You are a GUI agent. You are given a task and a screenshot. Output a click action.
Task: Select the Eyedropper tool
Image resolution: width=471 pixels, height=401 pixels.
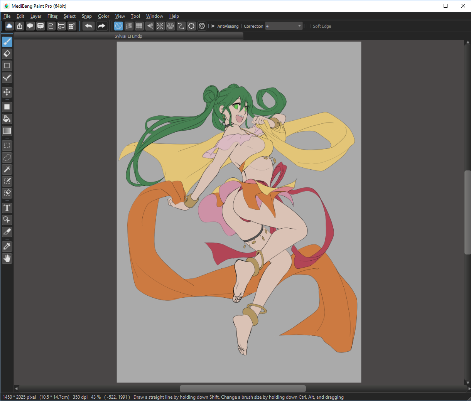(7, 246)
